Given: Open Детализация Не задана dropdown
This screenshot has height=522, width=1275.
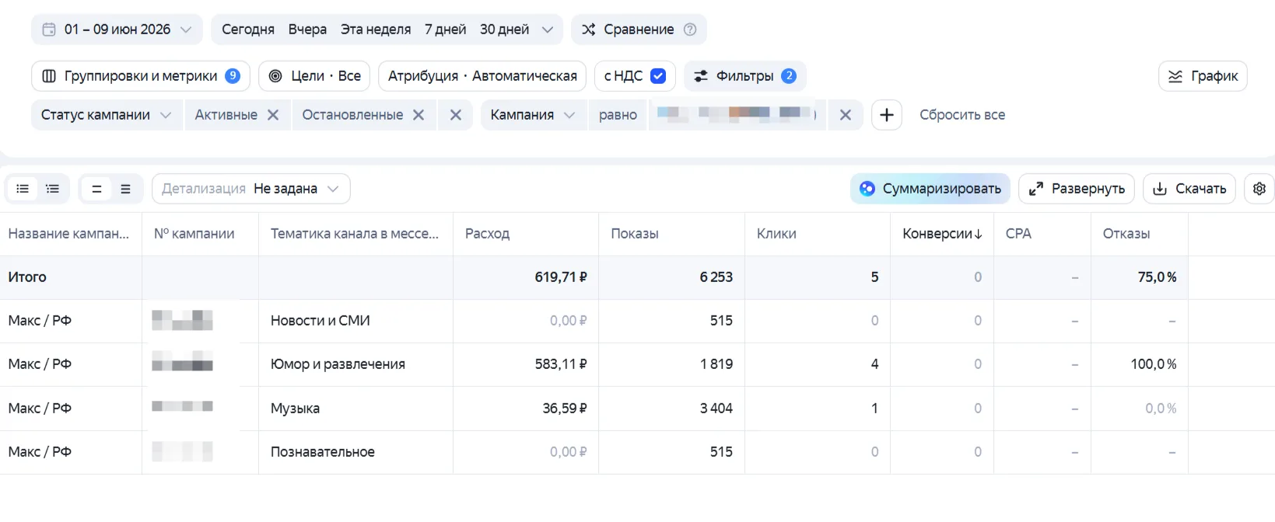Looking at the screenshot, I should 251,189.
